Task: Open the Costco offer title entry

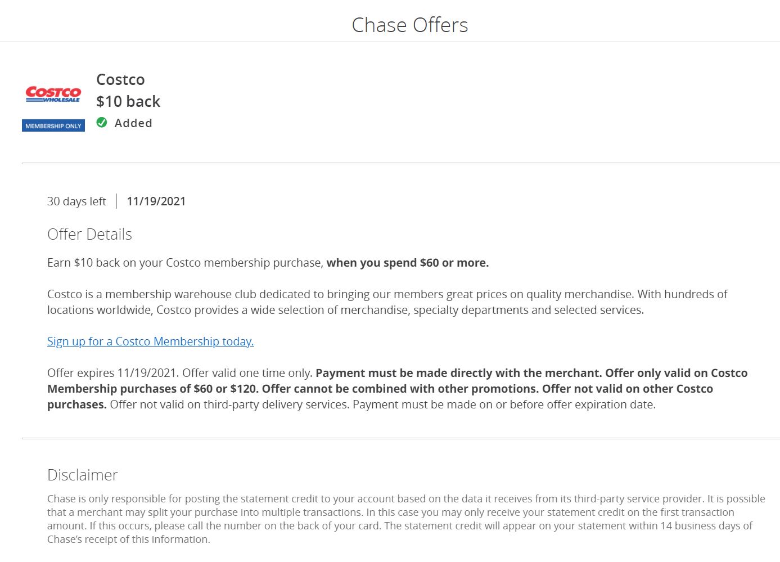Action: [120, 79]
